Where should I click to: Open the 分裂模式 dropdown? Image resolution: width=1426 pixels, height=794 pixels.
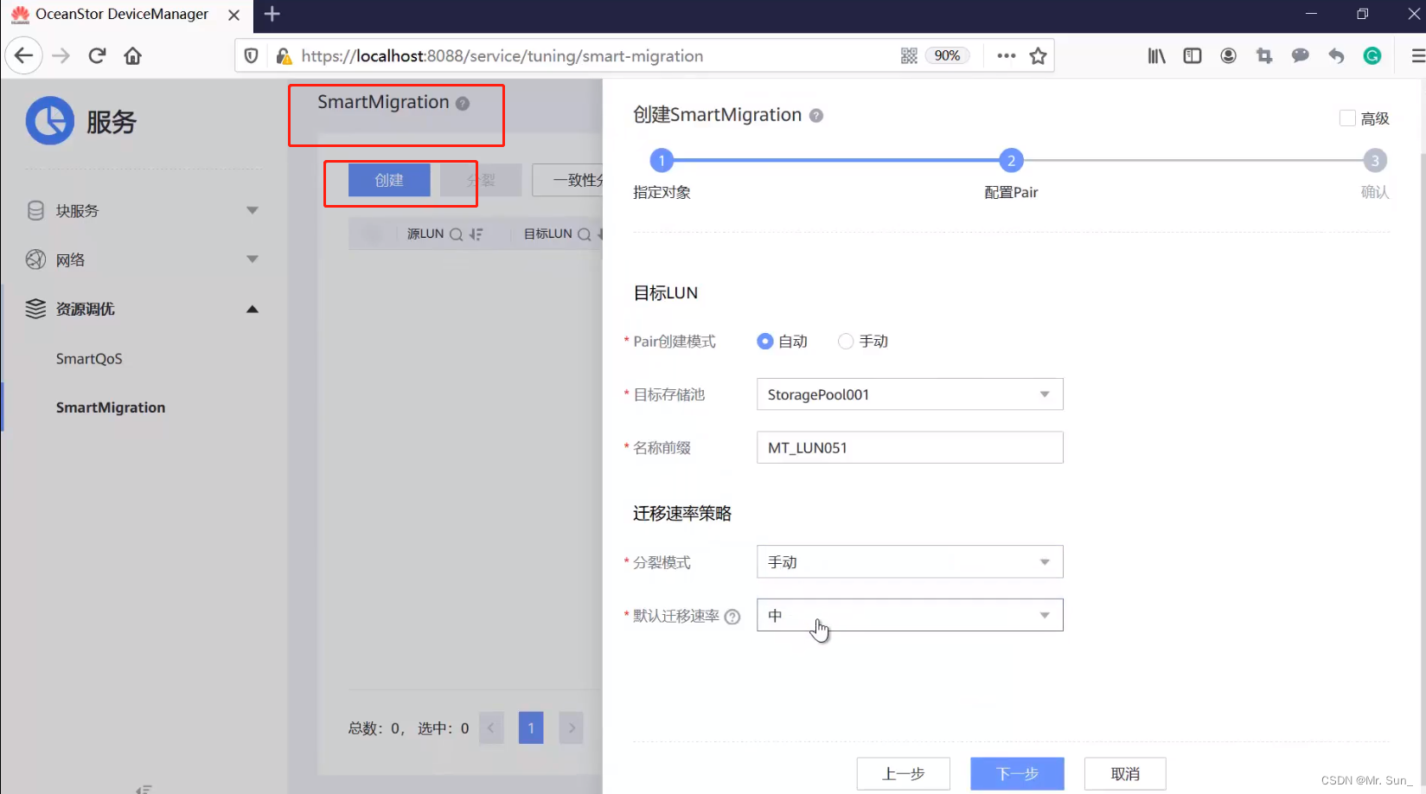[x=910, y=562]
